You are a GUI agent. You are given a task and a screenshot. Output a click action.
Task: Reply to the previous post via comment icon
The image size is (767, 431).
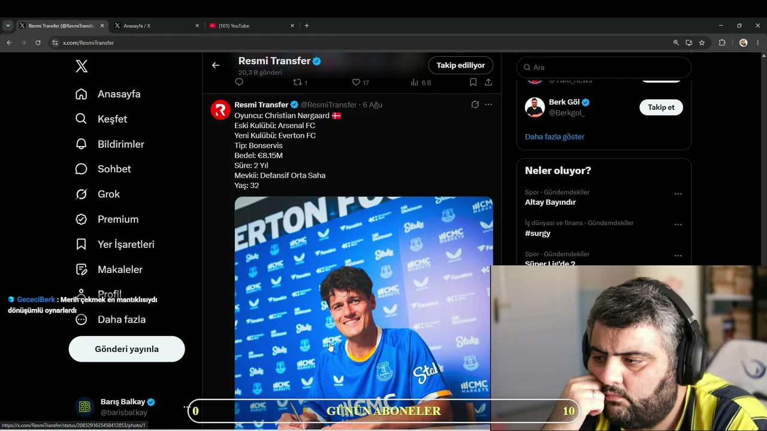pyautogui.click(x=239, y=82)
